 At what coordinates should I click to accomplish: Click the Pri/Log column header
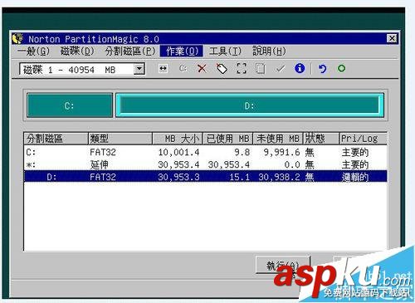click(x=363, y=139)
